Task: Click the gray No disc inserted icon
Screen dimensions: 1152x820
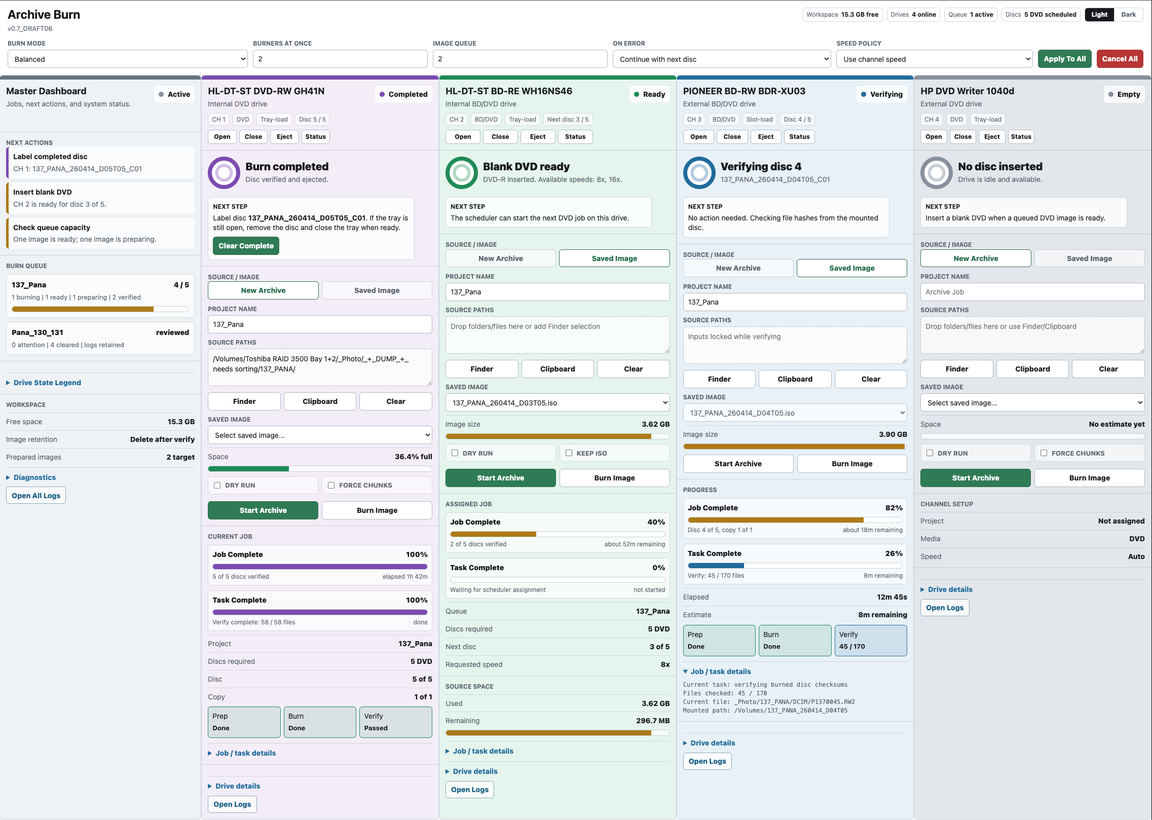Action: click(x=936, y=173)
